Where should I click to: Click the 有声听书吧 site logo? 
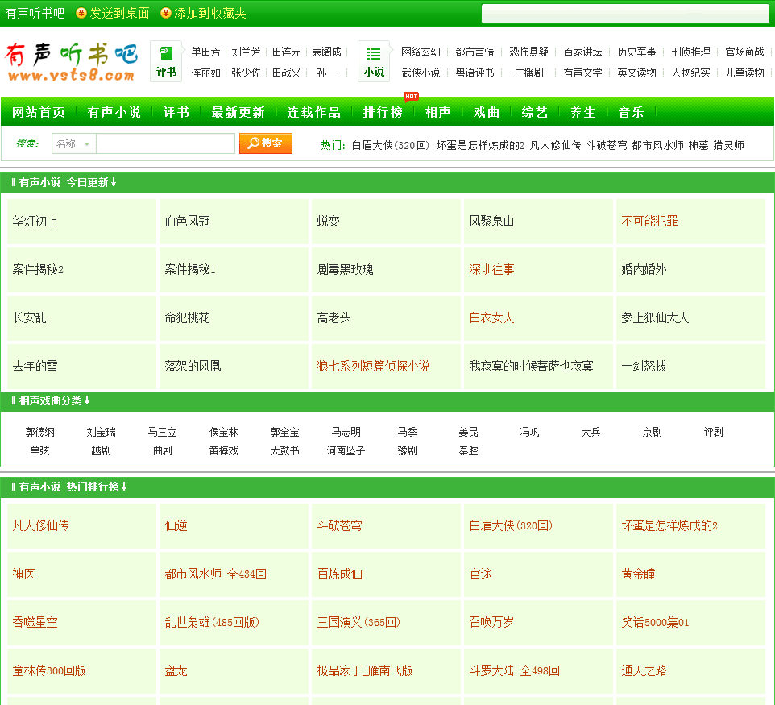[71, 62]
